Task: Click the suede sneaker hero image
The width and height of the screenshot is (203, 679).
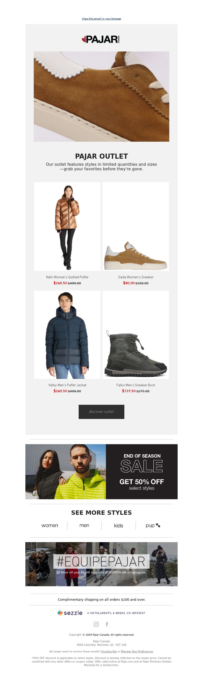Action: [101, 97]
